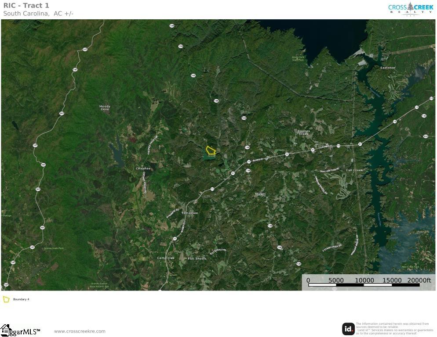Open the www.crosscreekre.com link
The image size is (437, 337).
pos(80,331)
